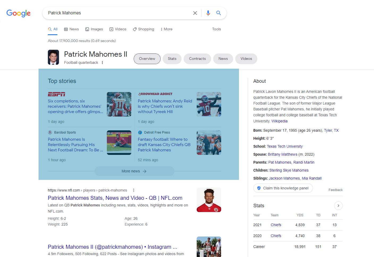Open three-dot menu beside Football quarterback

point(102,63)
